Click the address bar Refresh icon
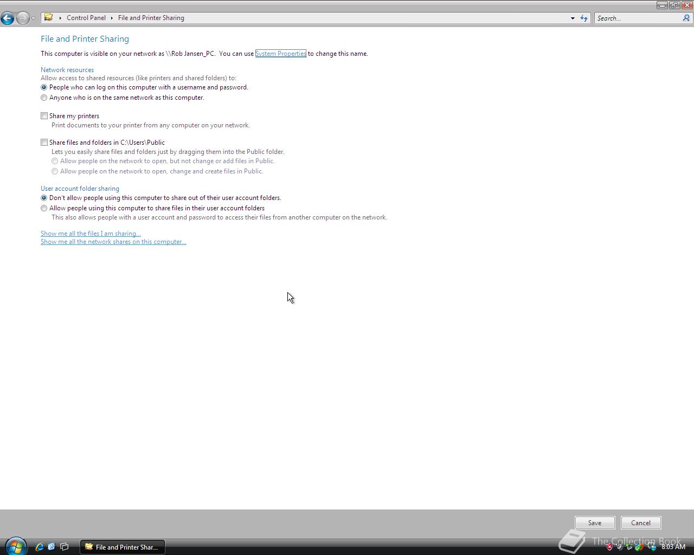694x555 pixels. [584, 18]
